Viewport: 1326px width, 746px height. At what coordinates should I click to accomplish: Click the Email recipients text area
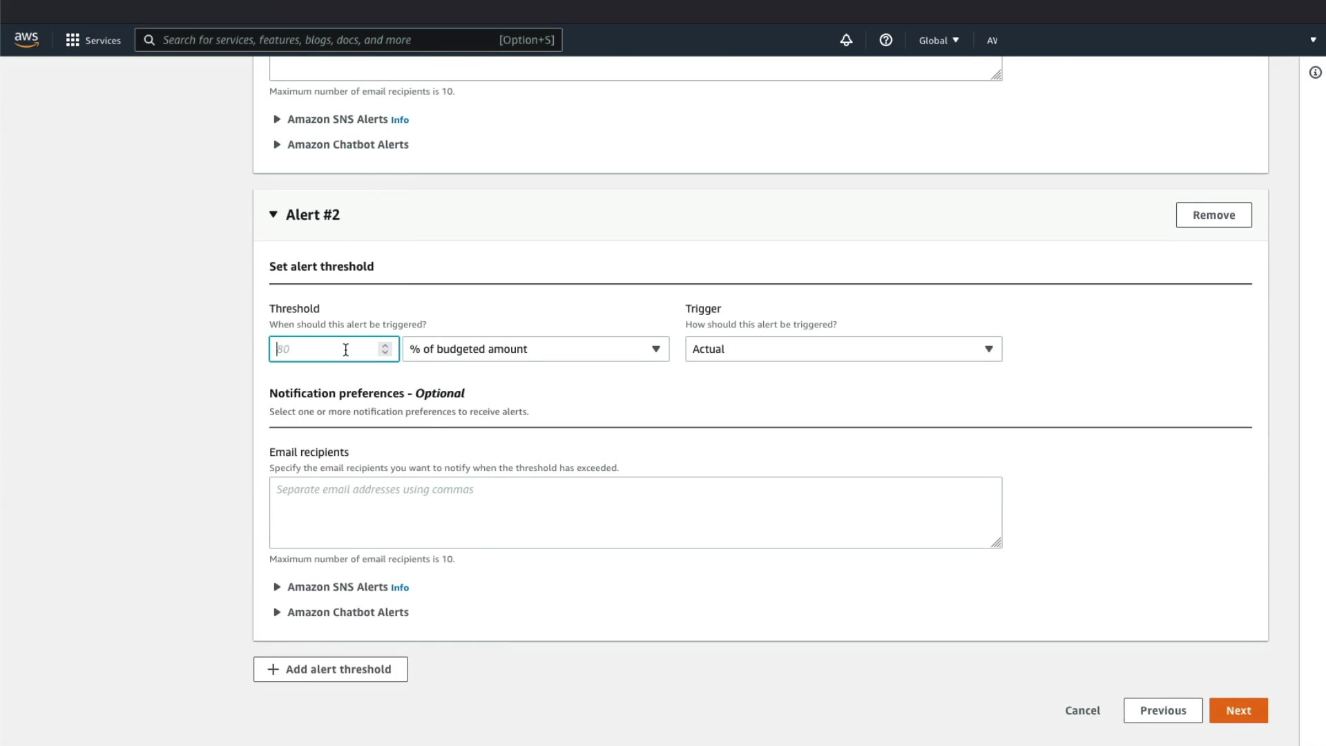635,513
